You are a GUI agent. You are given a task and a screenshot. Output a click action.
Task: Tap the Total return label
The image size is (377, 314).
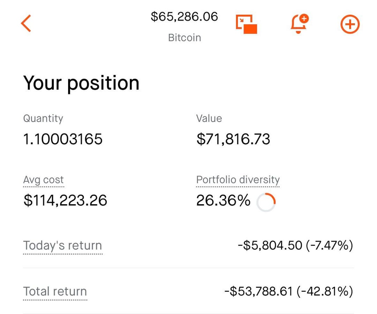pyautogui.click(x=55, y=291)
